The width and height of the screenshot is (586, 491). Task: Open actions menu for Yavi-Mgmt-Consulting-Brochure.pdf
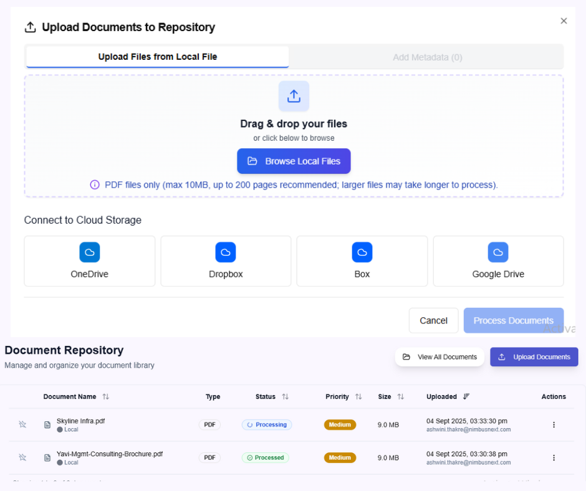click(554, 457)
